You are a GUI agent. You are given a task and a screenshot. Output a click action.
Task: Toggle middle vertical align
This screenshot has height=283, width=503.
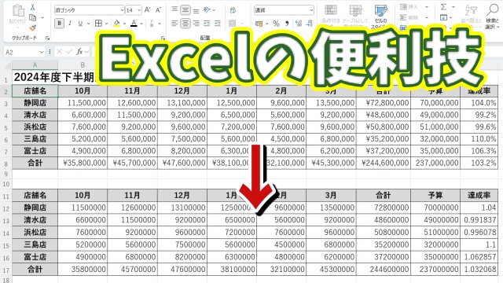(185, 9)
